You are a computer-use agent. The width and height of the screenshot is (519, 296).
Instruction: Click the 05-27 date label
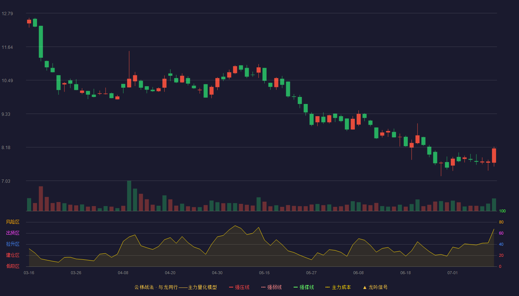click(311, 273)
